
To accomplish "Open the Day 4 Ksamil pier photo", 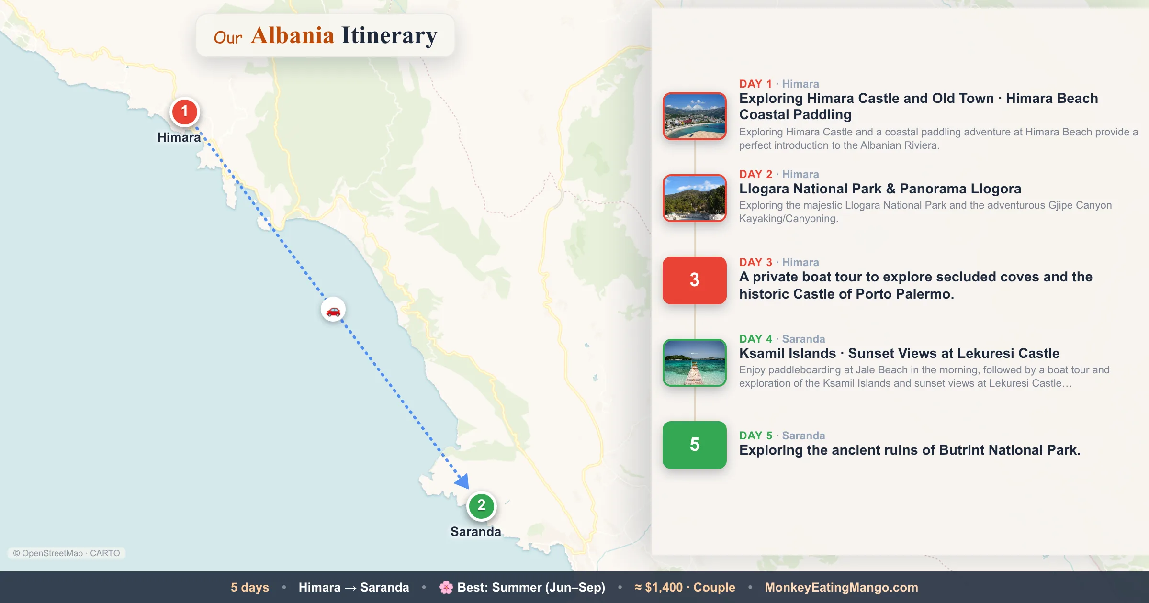I will click(x=695, y=363).
